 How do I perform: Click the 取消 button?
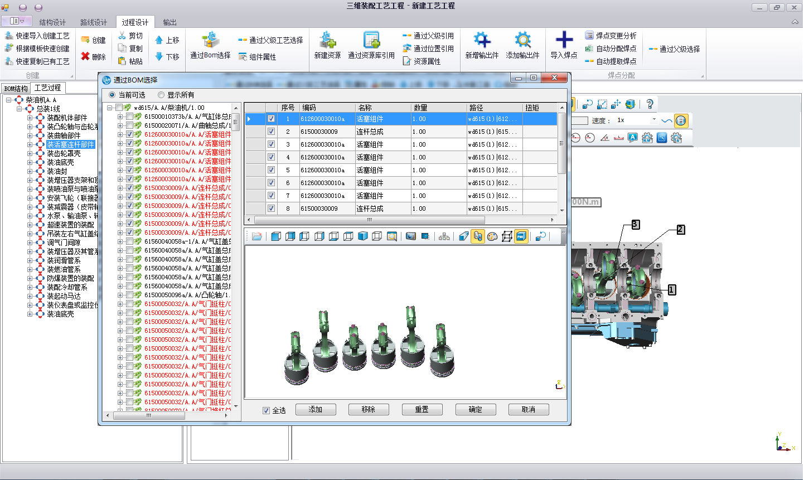pos(529,410)
